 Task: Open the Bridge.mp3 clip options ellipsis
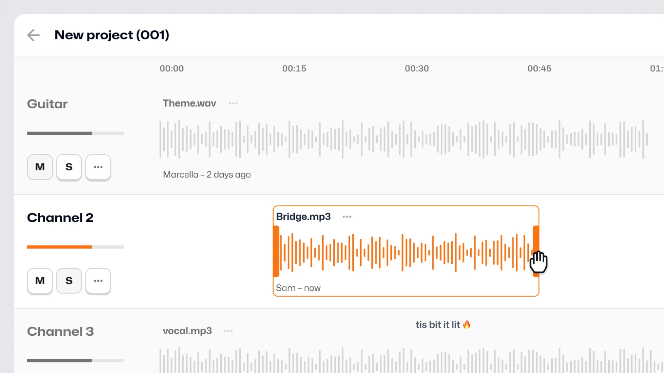coord(347,217)
